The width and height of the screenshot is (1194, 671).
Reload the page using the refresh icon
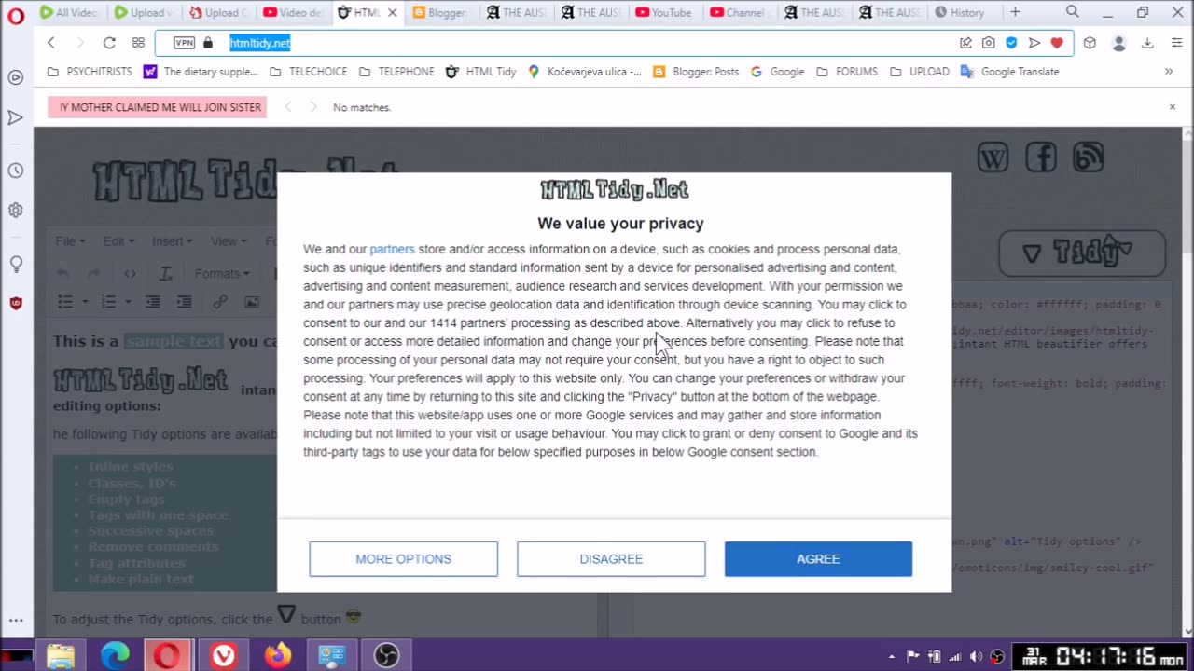coord(109,43)
